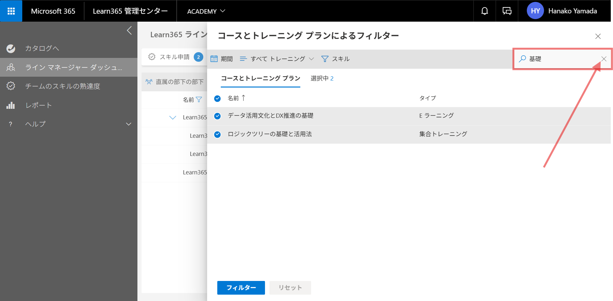Clear the 基礎 search text

click(x=604, y=59)
